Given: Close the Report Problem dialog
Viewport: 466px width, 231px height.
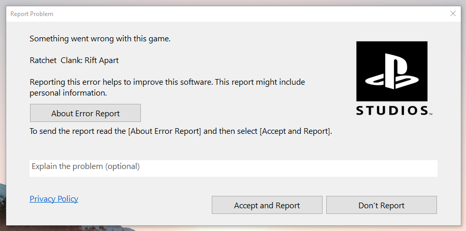Looking at the screenshot, I should click(453, 13).
